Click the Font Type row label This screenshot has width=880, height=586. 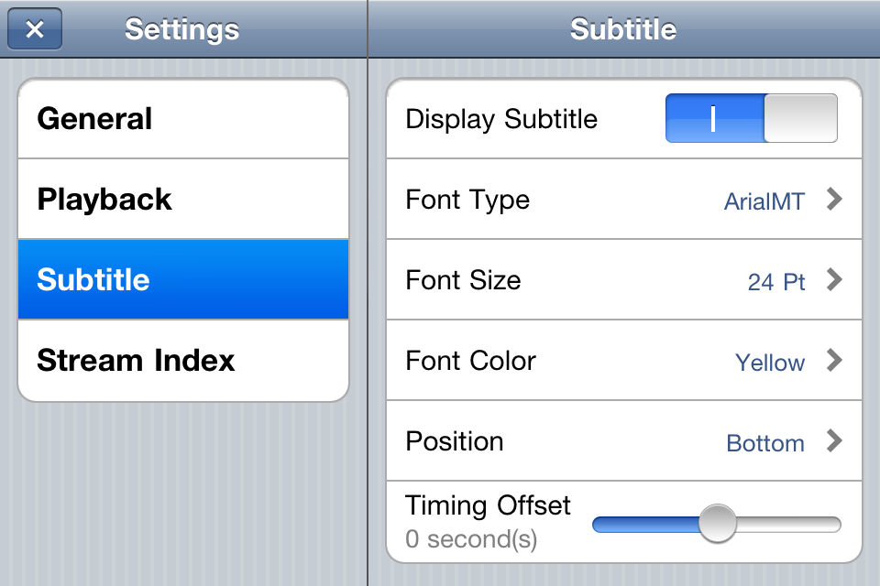pos(467,200)
